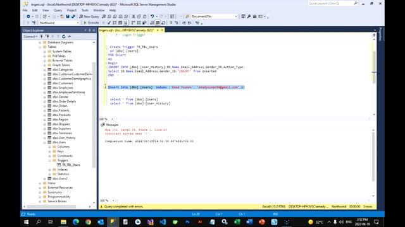Switch to Results to Grid mode
The height and width of the screenshot is (227, 405).
pyautogui.click(x=158, y=23)
